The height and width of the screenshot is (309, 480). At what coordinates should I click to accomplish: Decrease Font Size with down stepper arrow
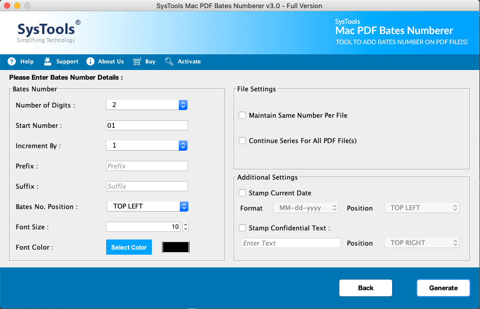[x=185, y=229]
